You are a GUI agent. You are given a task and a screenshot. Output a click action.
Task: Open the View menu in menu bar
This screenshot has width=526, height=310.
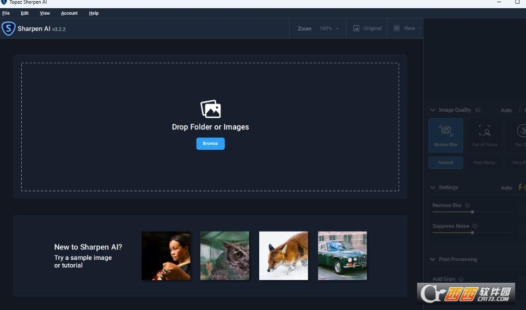click(x=45, y=13)
